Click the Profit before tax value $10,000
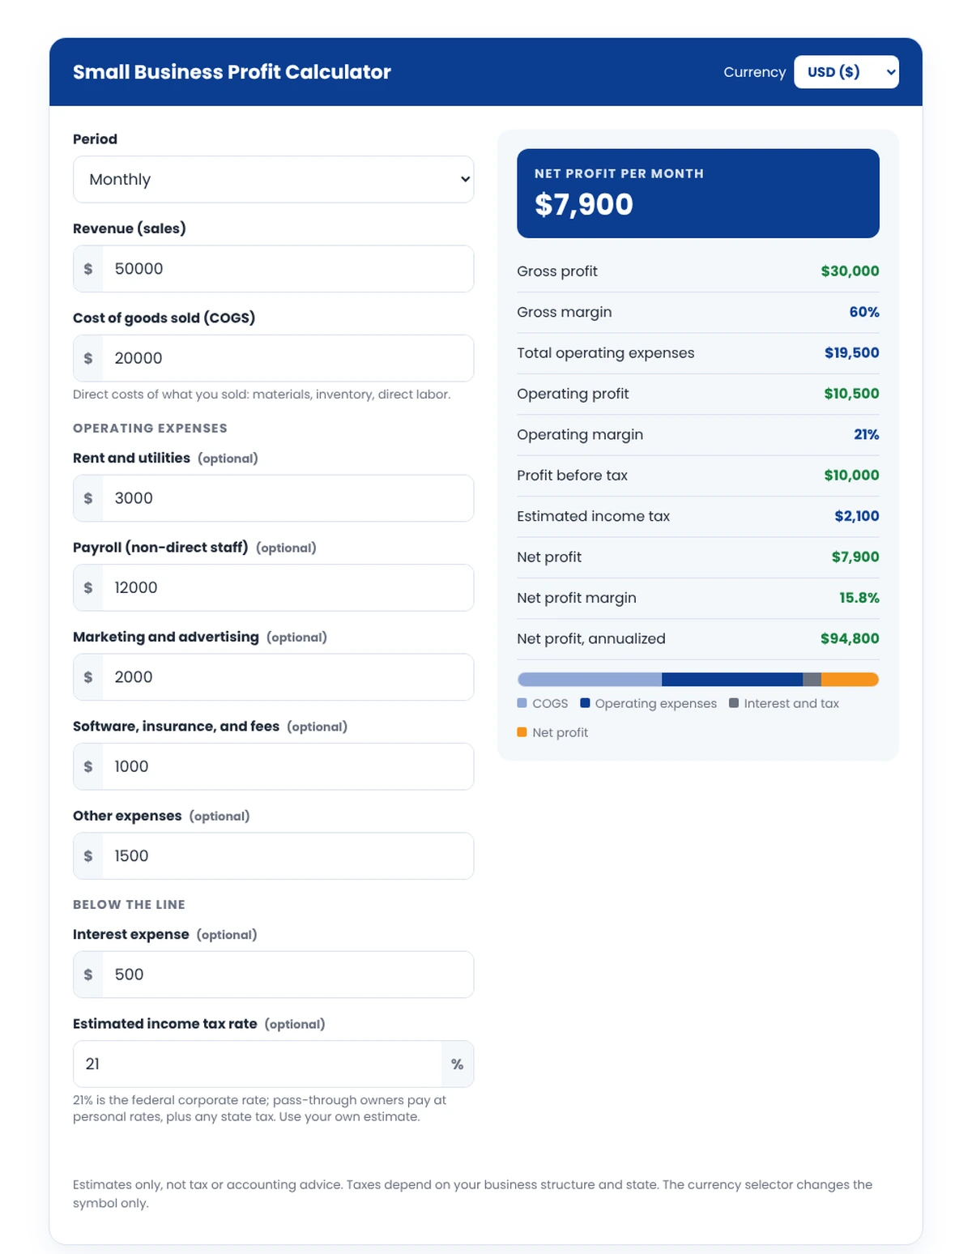Screen dimensions: 972x1254 tap(852, 476)
